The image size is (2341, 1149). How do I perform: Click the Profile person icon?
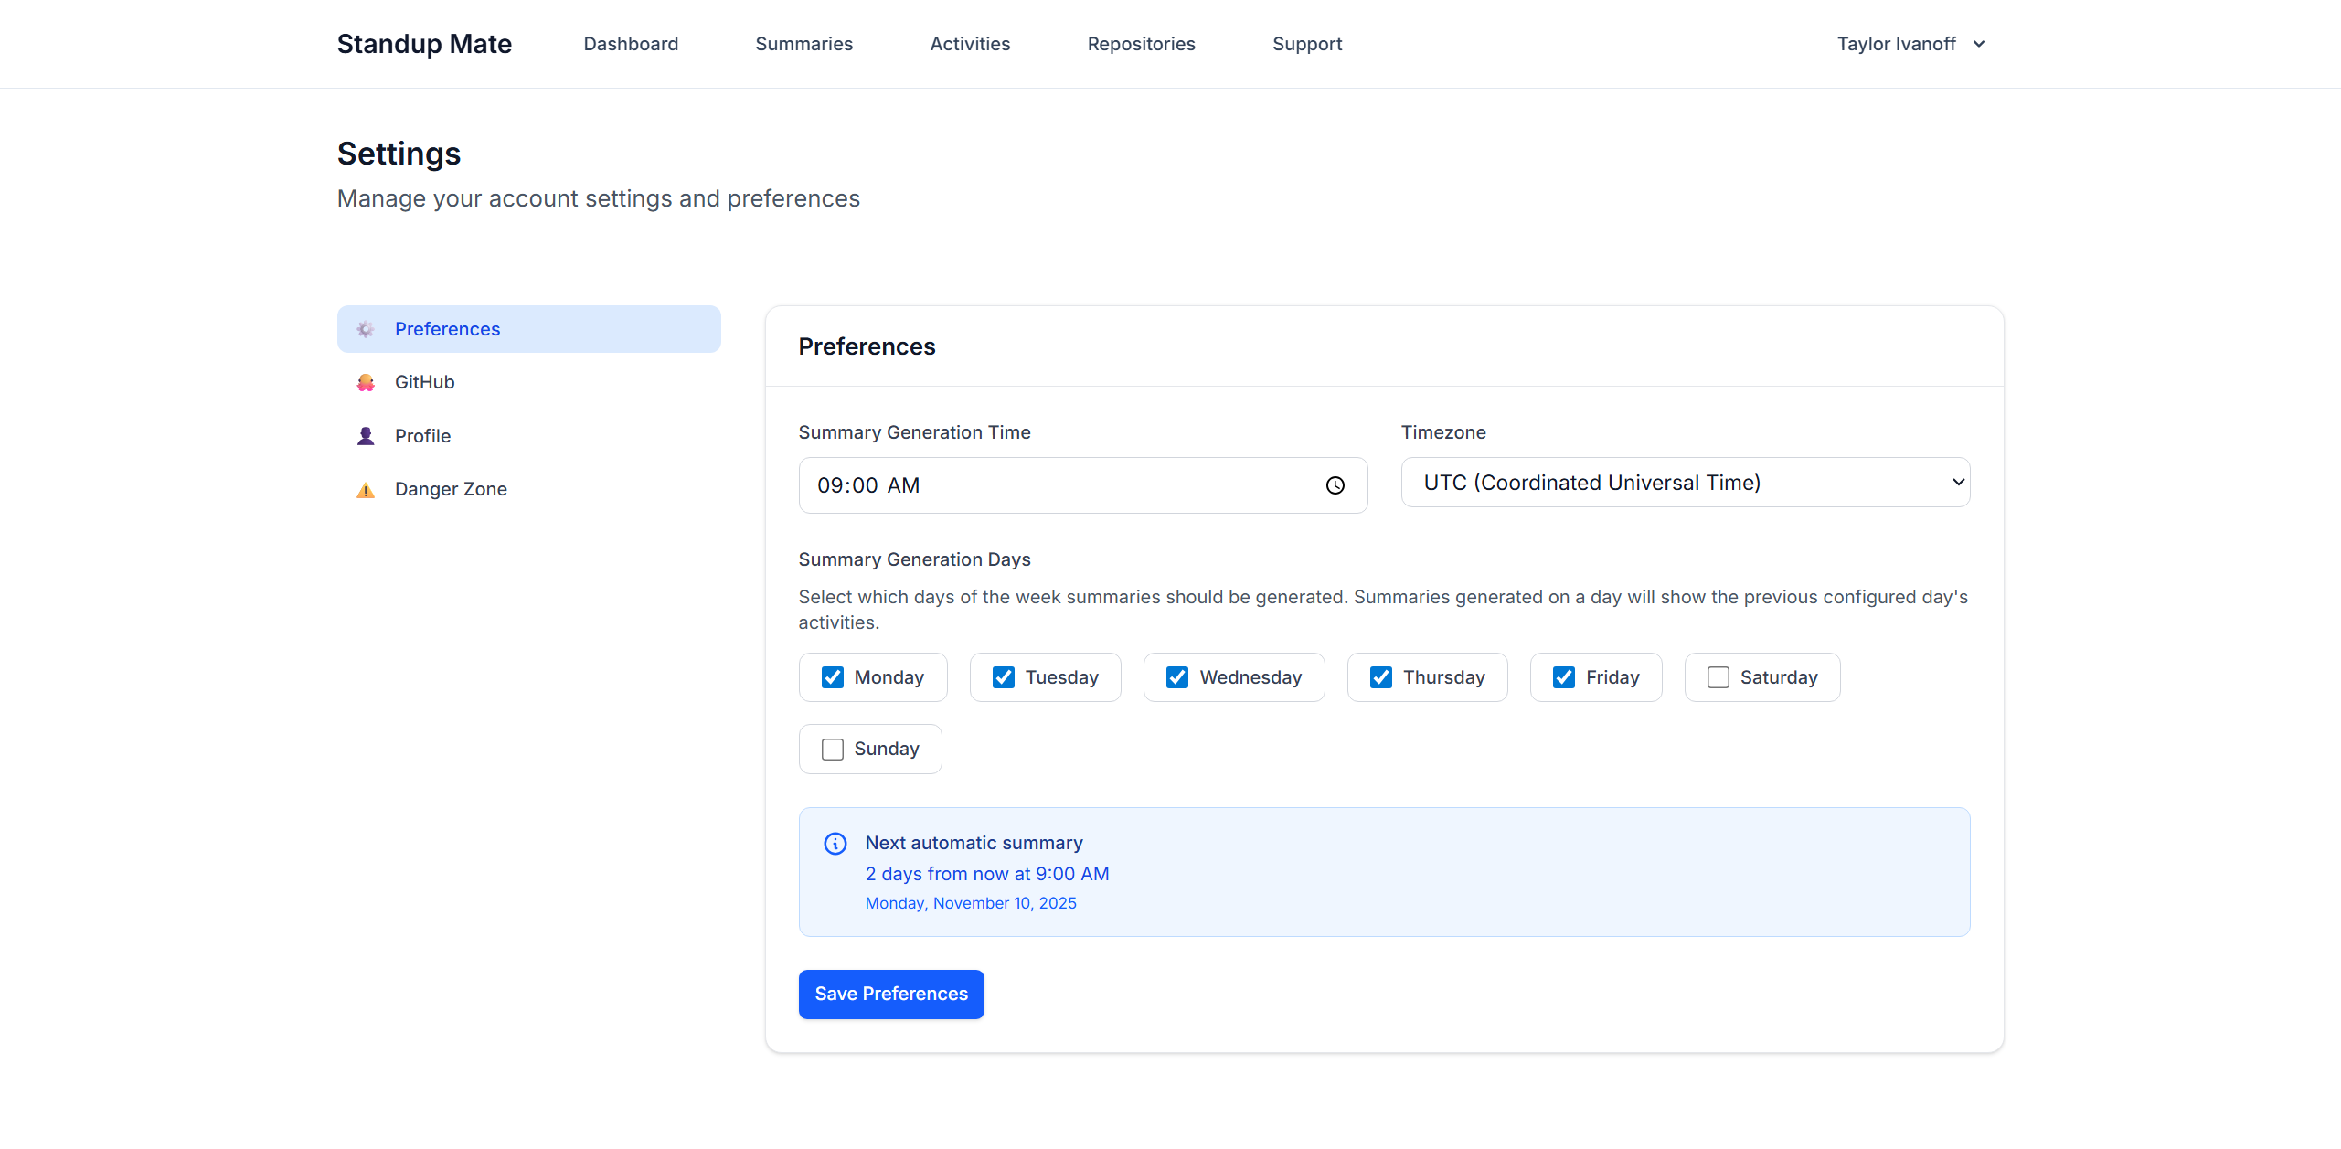click(366, 436)
